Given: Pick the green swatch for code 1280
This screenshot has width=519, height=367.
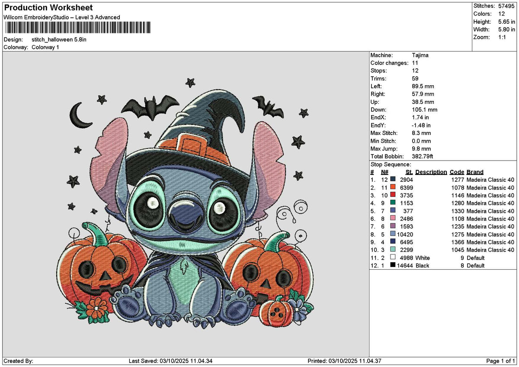Looking at the screenshot, I should [393, 203].
